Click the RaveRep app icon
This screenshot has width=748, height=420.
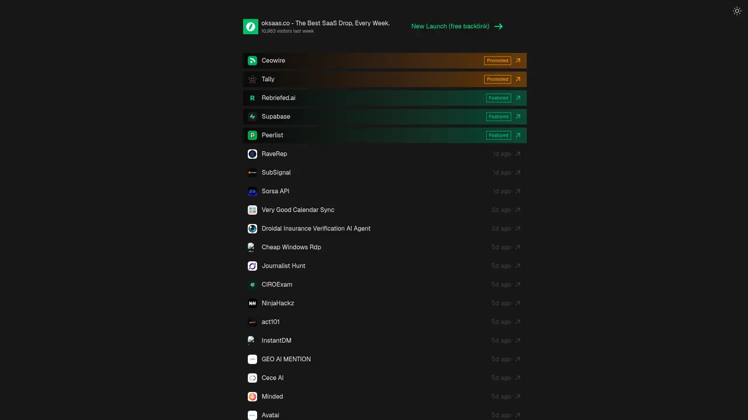coord(252,154)
